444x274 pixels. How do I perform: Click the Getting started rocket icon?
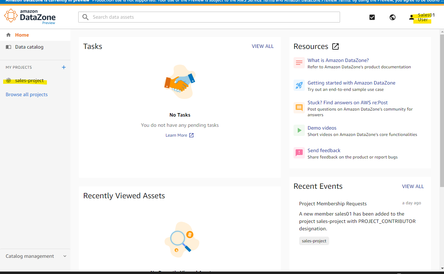tap(299, 85)
